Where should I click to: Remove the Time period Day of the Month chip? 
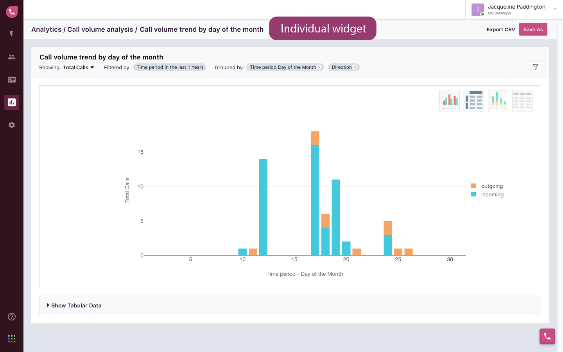[x=319, y=68]
